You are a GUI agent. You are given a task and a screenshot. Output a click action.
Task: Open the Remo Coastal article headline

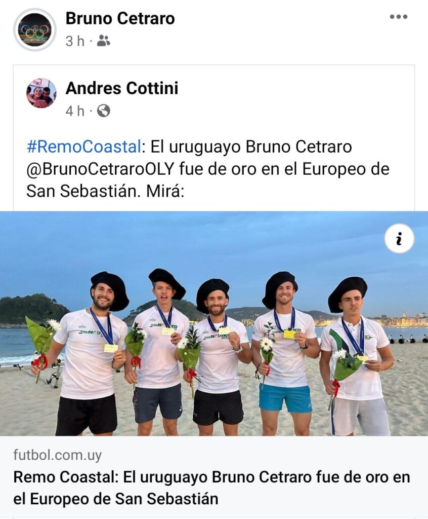211,488
